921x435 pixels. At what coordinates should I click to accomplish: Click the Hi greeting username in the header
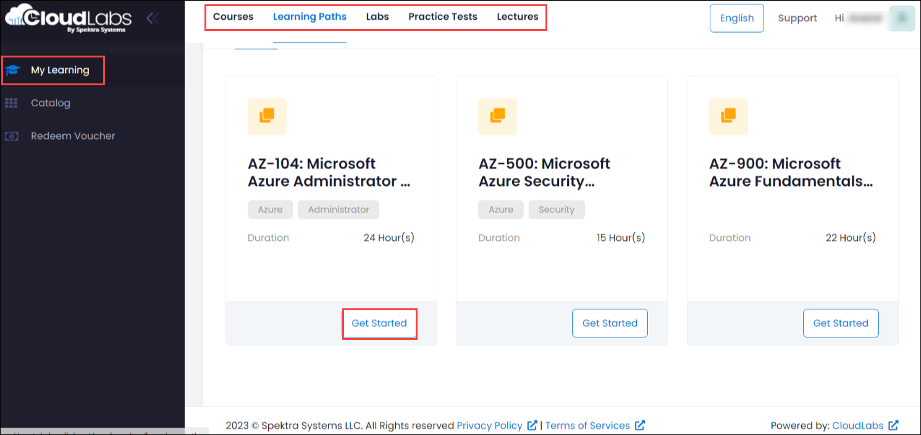tap(859, 18)
